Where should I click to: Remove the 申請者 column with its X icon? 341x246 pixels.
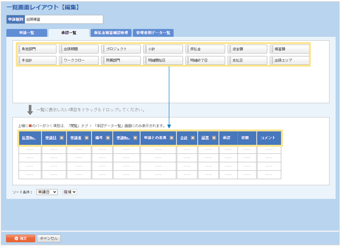(x=86, y=138)
